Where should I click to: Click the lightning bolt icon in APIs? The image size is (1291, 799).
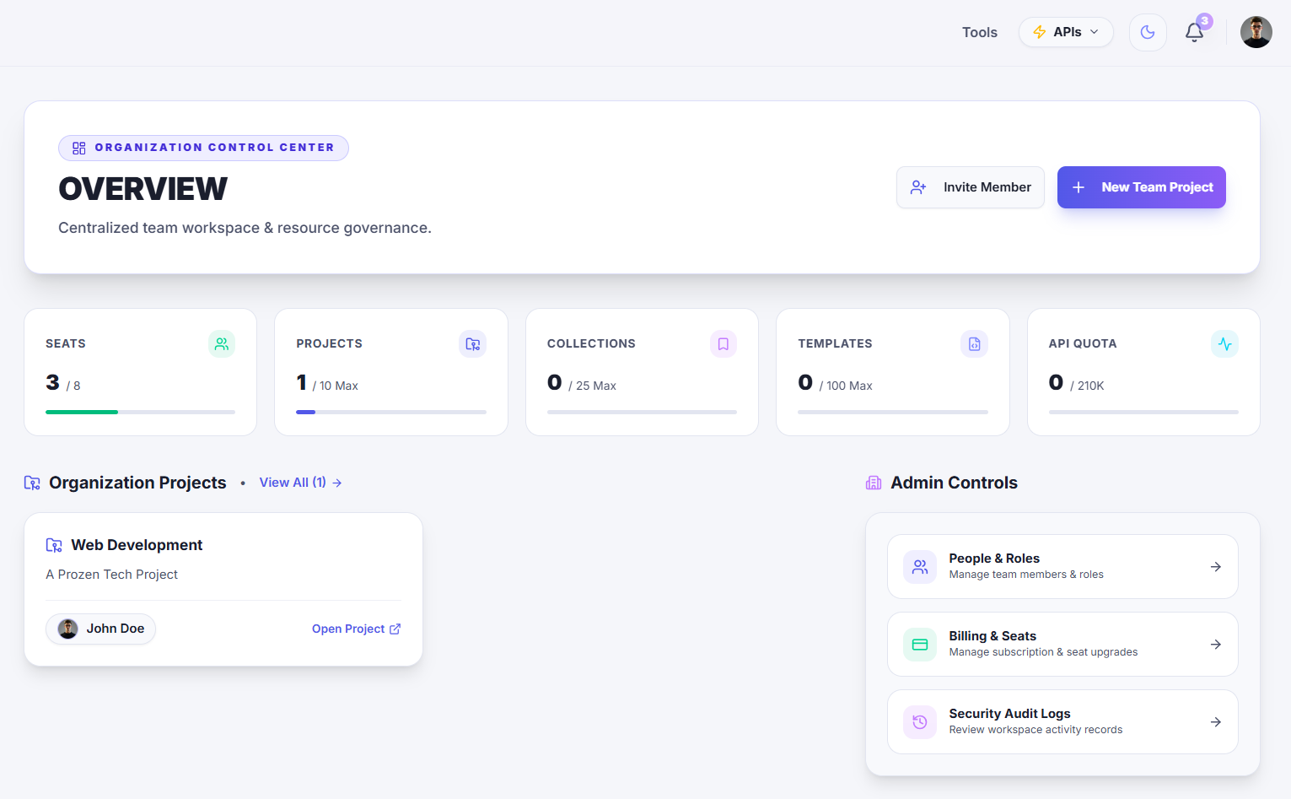tap(1040, 32)
